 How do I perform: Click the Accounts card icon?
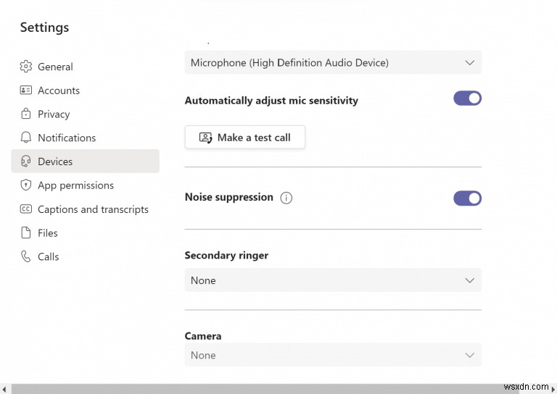pyautogui.click(x=25, y=90)
